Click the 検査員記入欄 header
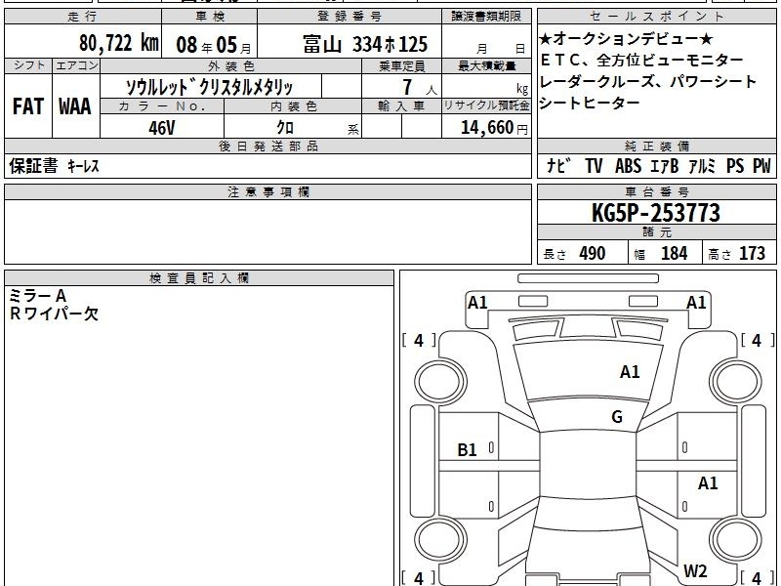 pos(199,278)
